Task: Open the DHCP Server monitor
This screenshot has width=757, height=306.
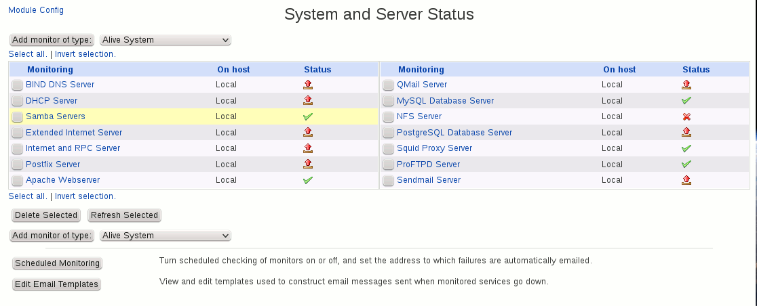Action: pyautogui.click(x=52, y=101)
